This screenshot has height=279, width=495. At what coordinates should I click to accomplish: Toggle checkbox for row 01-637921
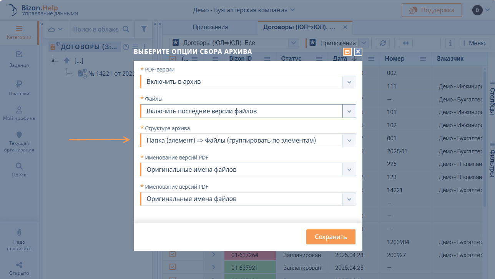click(173, 267)
